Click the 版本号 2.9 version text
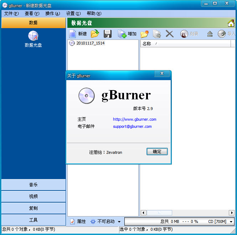Screen dimensions: 237x235 coord(143,109)
